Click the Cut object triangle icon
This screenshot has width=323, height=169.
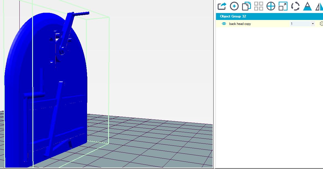(x=307, y=6)
